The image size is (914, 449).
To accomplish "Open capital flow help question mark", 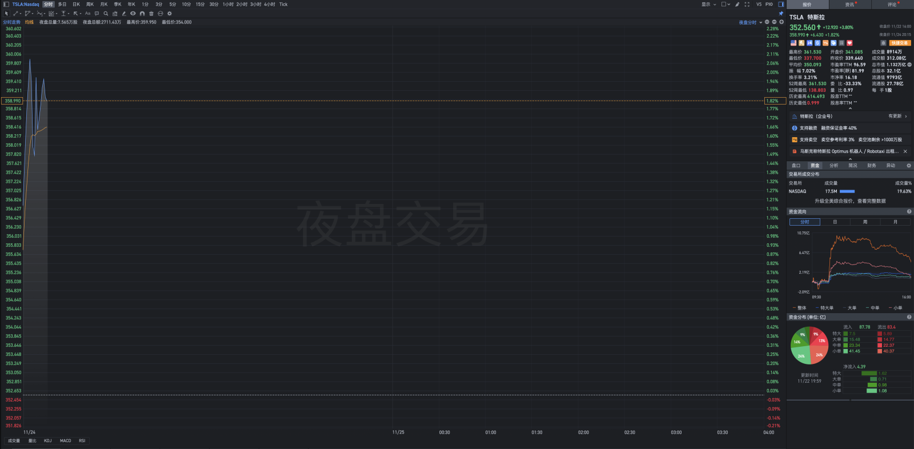I will point(909,211).
